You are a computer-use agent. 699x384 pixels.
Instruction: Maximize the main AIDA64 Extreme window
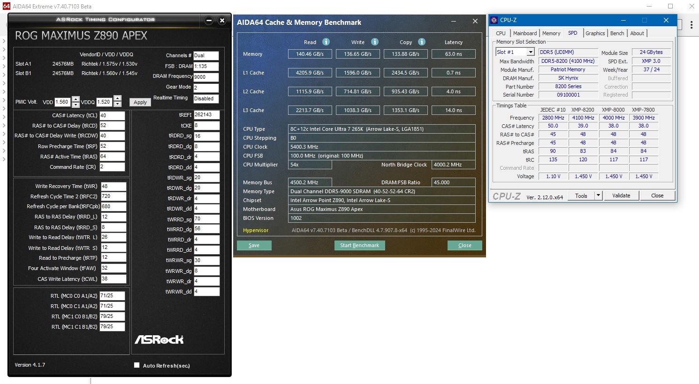click(670, 6)
